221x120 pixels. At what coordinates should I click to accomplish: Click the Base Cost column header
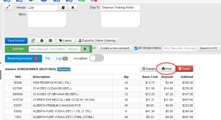(150, 77)
